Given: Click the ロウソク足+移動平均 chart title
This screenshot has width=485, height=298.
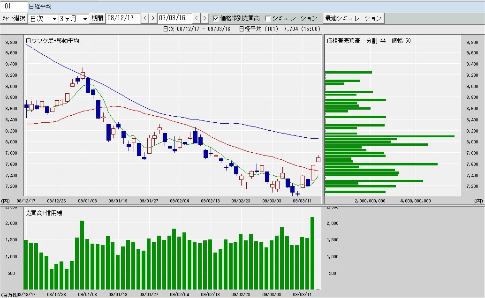Looking at the screenshot, I should click(x=53, y=41).
